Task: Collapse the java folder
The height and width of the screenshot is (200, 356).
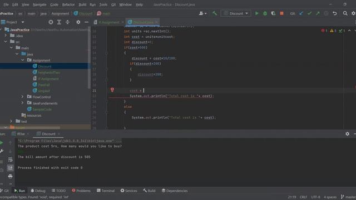Action: pos(17,54)
